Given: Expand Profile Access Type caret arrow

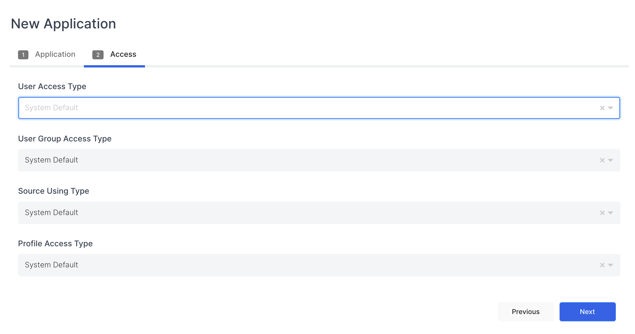Looking at the screenshot, I should [x=611, y=265].
